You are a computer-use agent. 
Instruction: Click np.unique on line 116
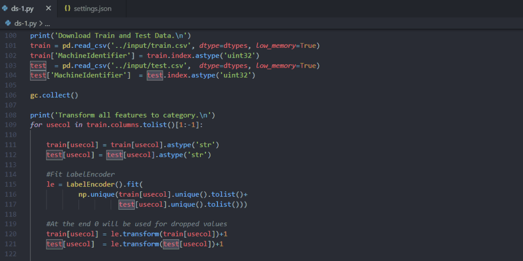click(96, 194)
